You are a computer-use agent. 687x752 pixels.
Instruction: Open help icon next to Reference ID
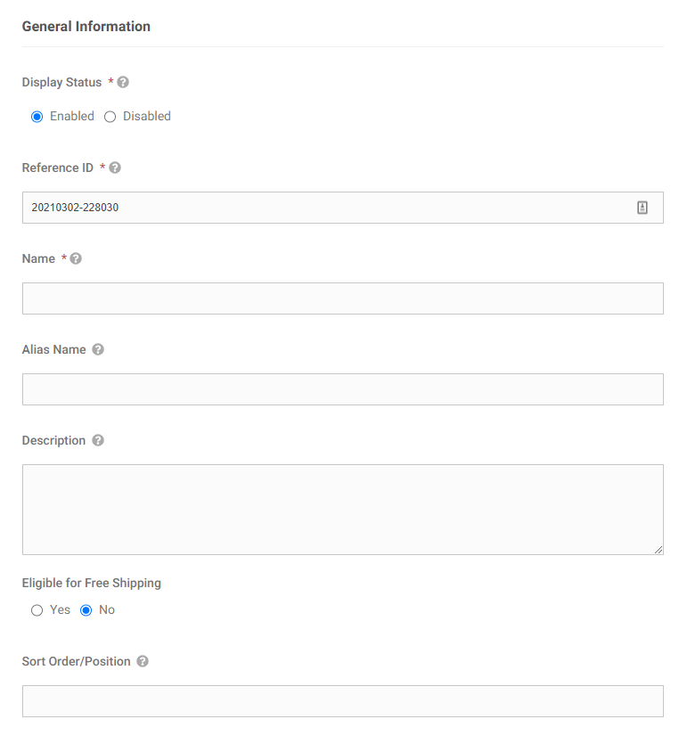pos(115,168)
